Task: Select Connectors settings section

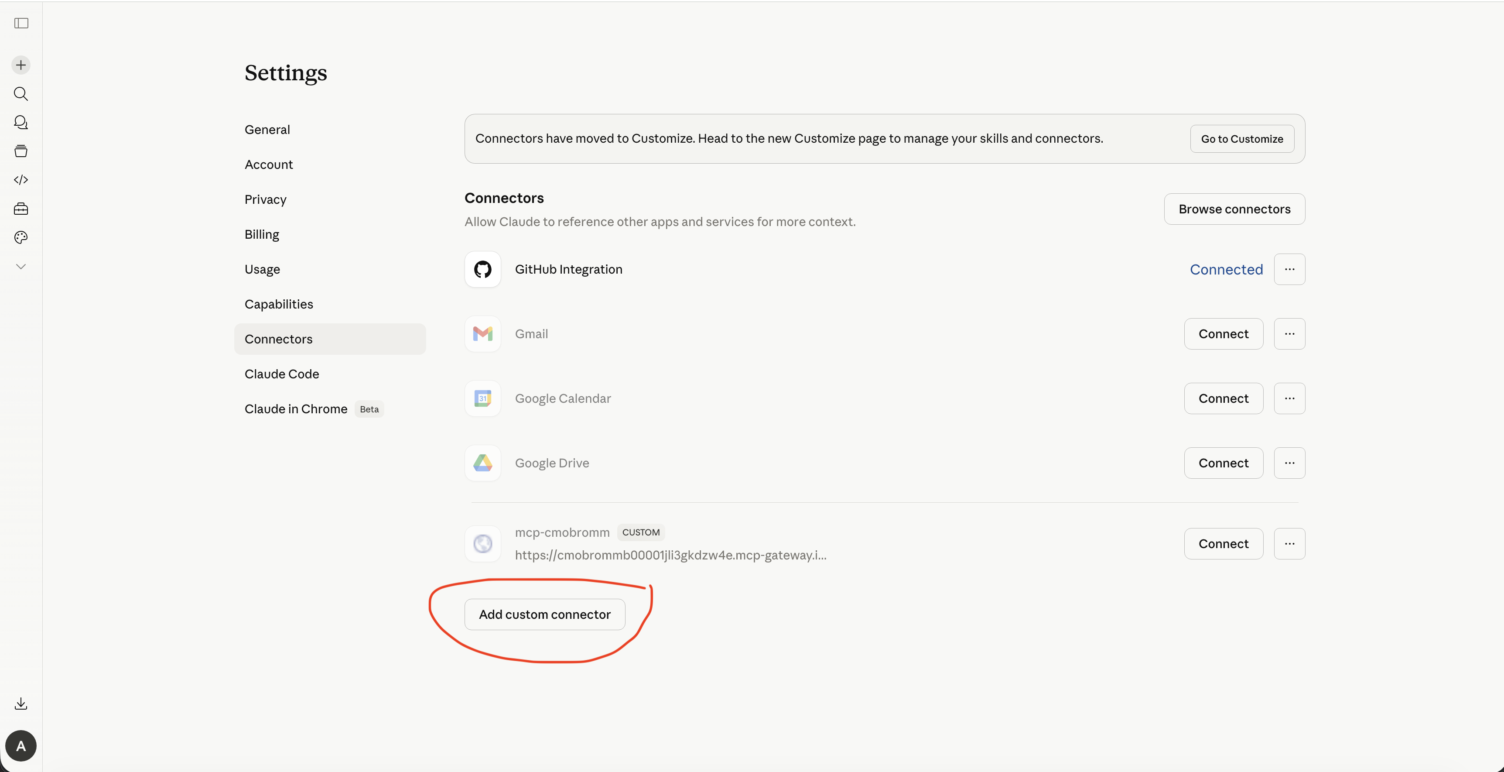Action: pyautogui.click(x=330, y=339)
